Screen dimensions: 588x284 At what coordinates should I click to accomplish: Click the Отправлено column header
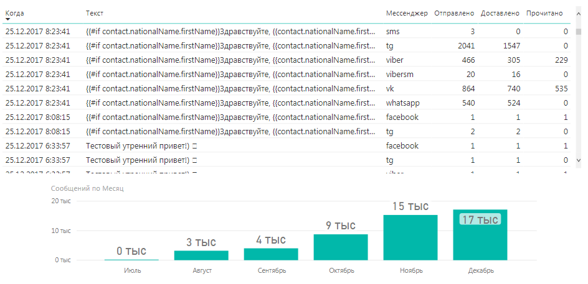(455, 13)
